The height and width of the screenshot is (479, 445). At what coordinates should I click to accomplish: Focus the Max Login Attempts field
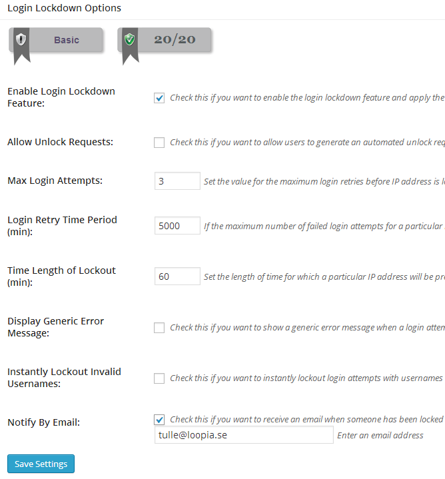[x=177, y=181]
